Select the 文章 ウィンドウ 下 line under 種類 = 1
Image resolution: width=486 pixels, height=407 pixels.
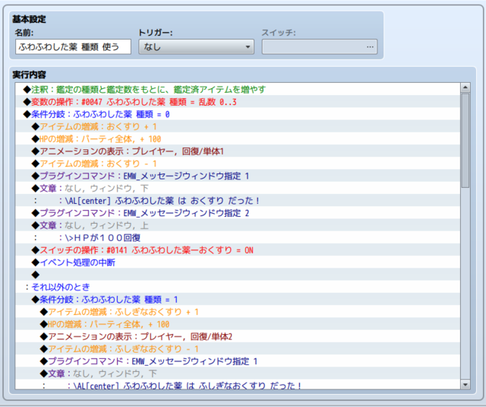click(x=238, y=374)
